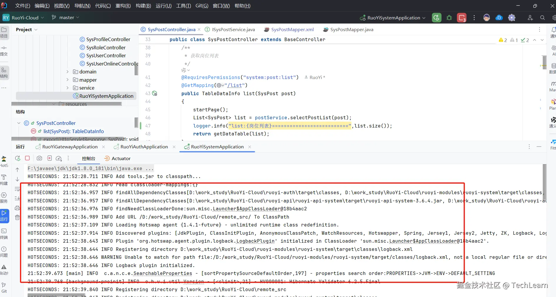556x297 pixels.
Task: Expand the mapper folder
Action: click(x=68, y=80)
